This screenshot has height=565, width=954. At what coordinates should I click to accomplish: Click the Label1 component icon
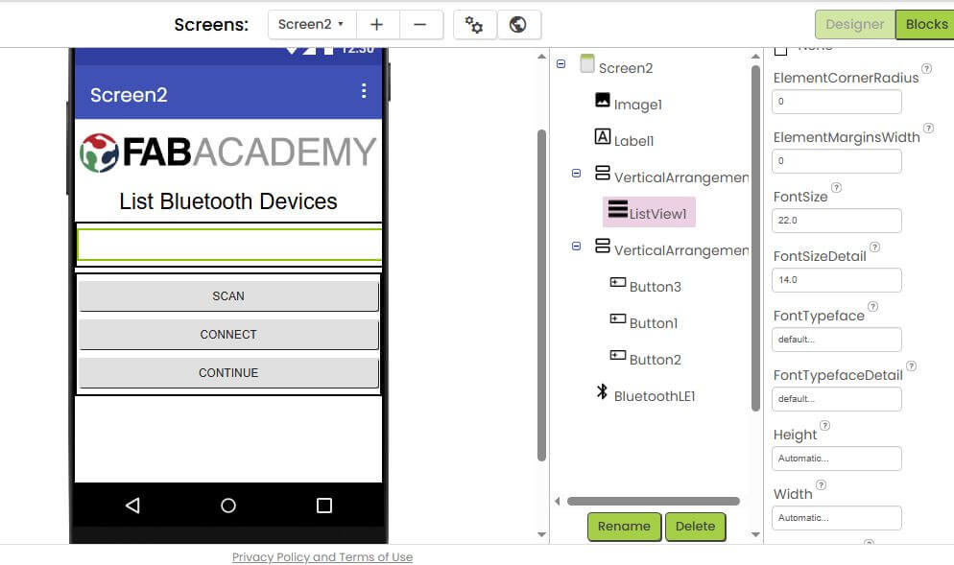[x=603, y=136]
